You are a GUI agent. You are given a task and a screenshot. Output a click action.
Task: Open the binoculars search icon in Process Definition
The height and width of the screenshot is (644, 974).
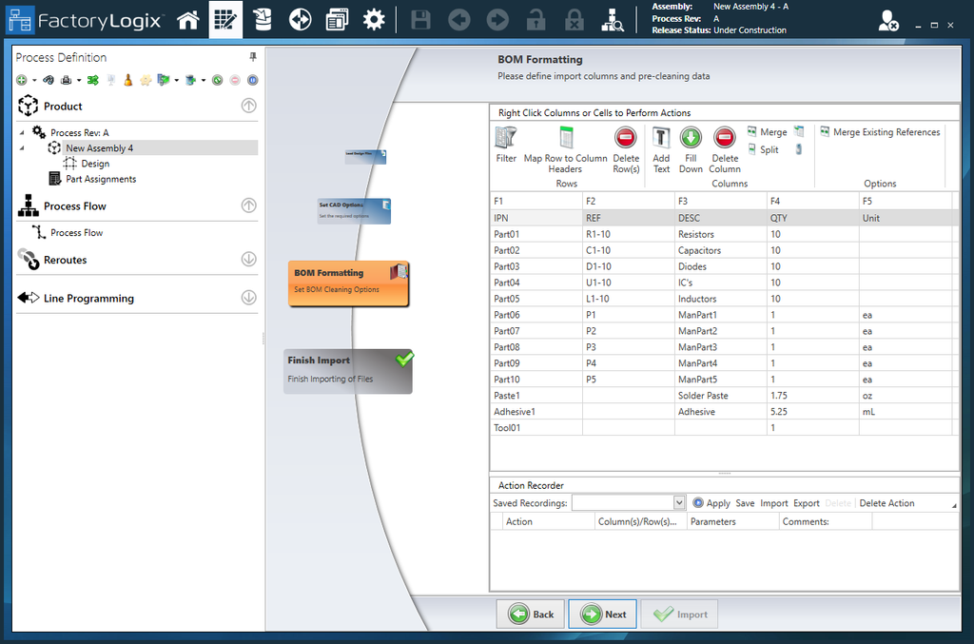pos(49,81)
